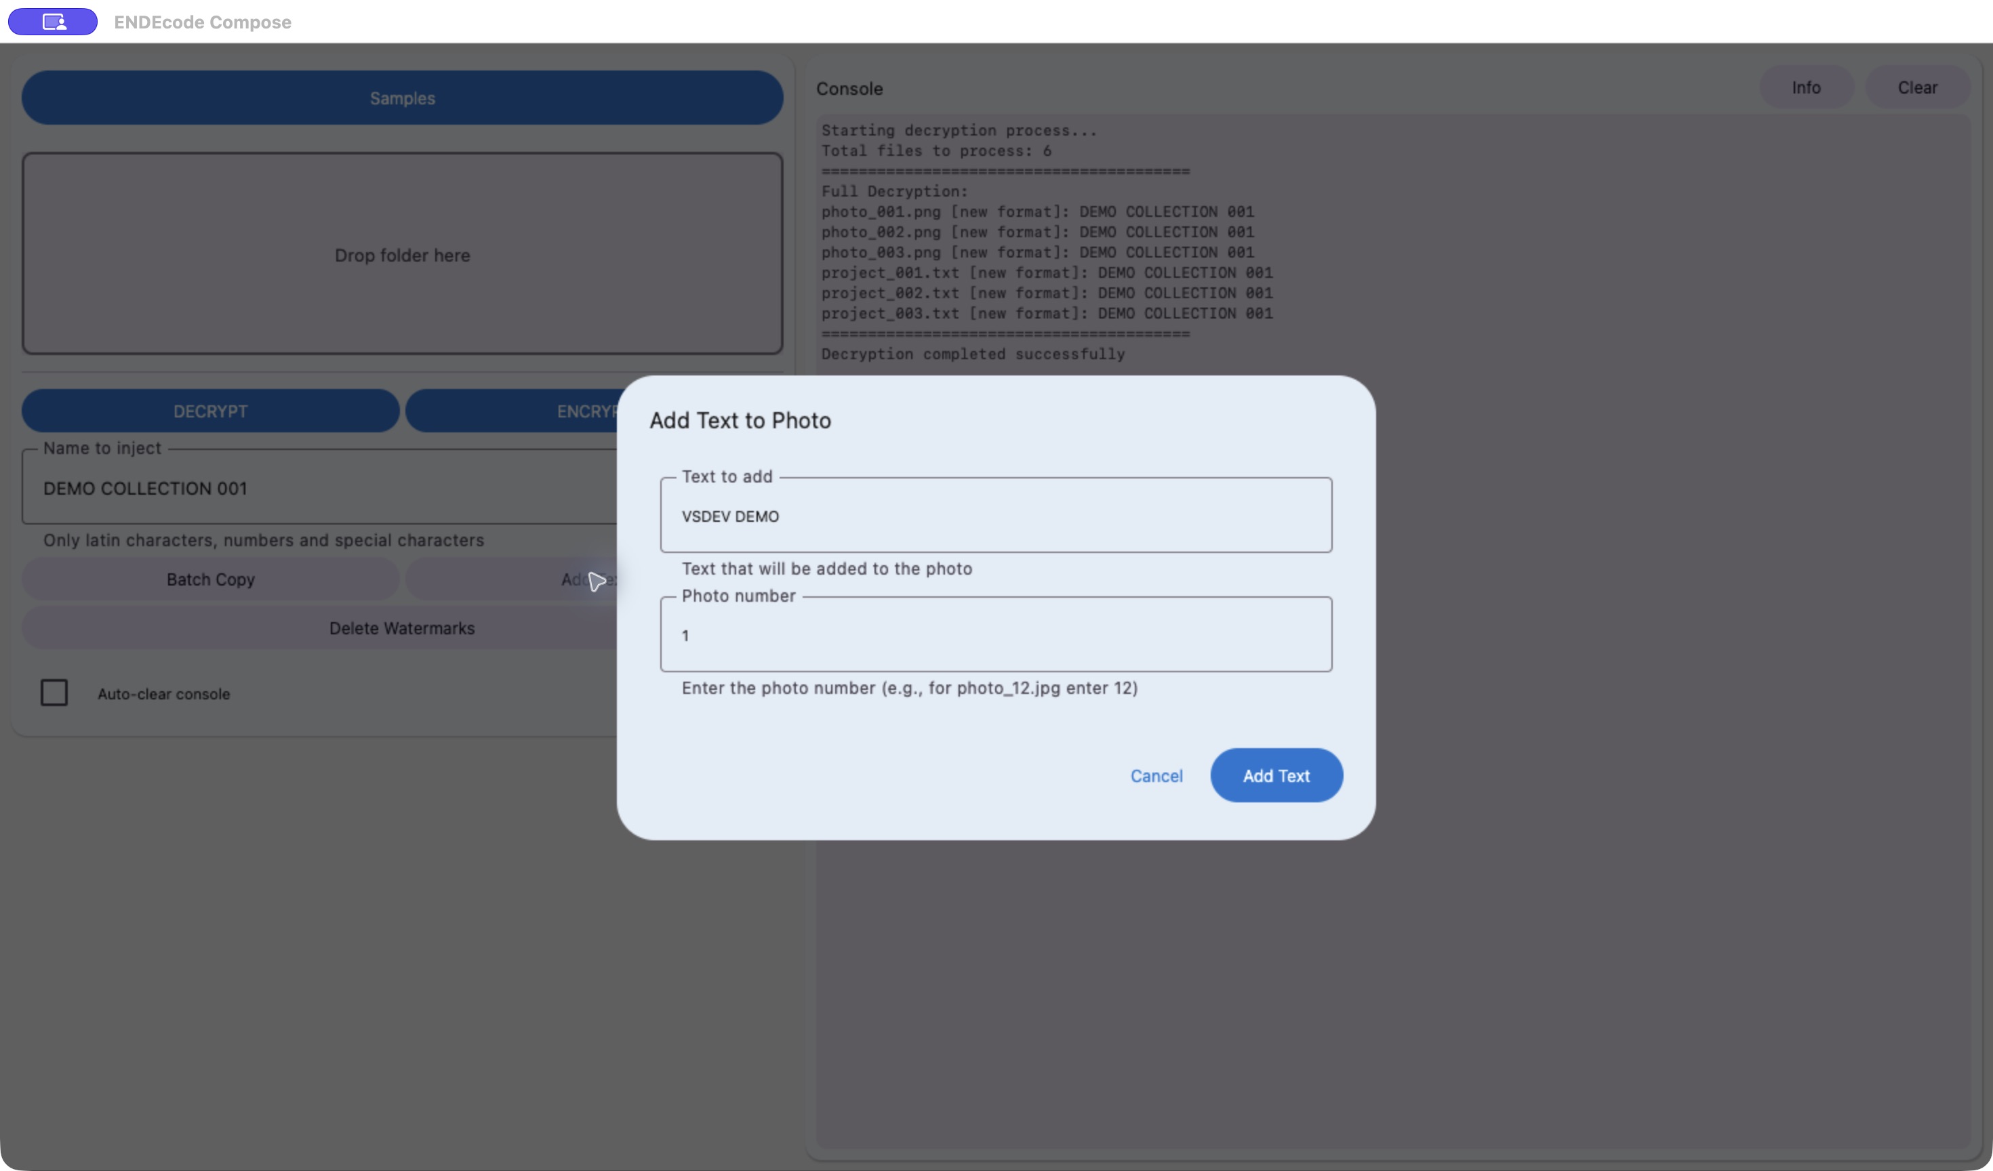Toggle the Auto-clear console checkbox

(54, 693)
